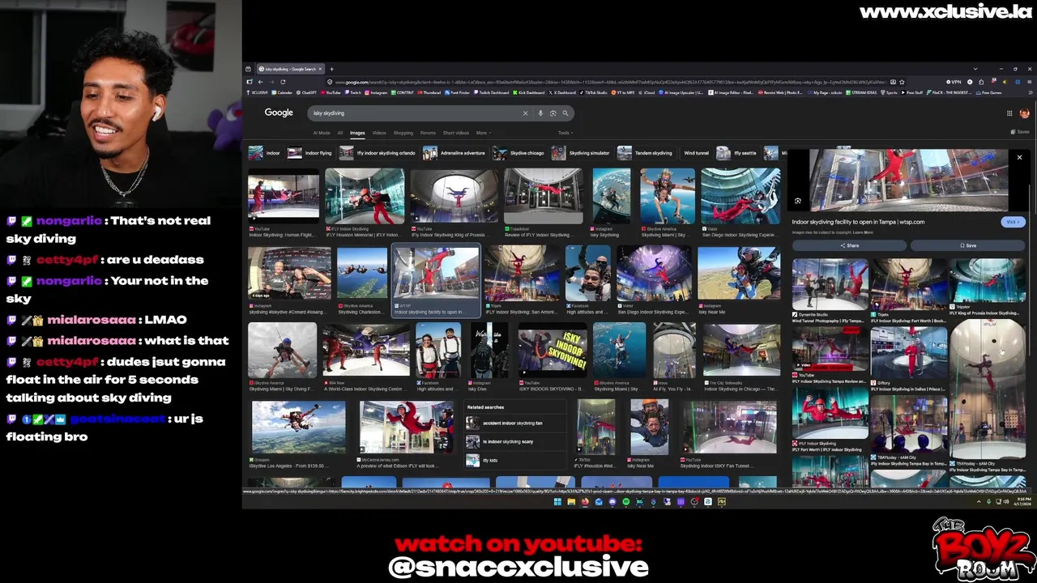1037x583 pixels.
Task: Close the image preview panel
Action: (x=1019, y=157)
